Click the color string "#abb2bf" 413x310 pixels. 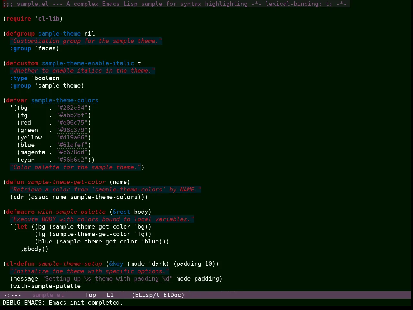[x=72, y=115]
